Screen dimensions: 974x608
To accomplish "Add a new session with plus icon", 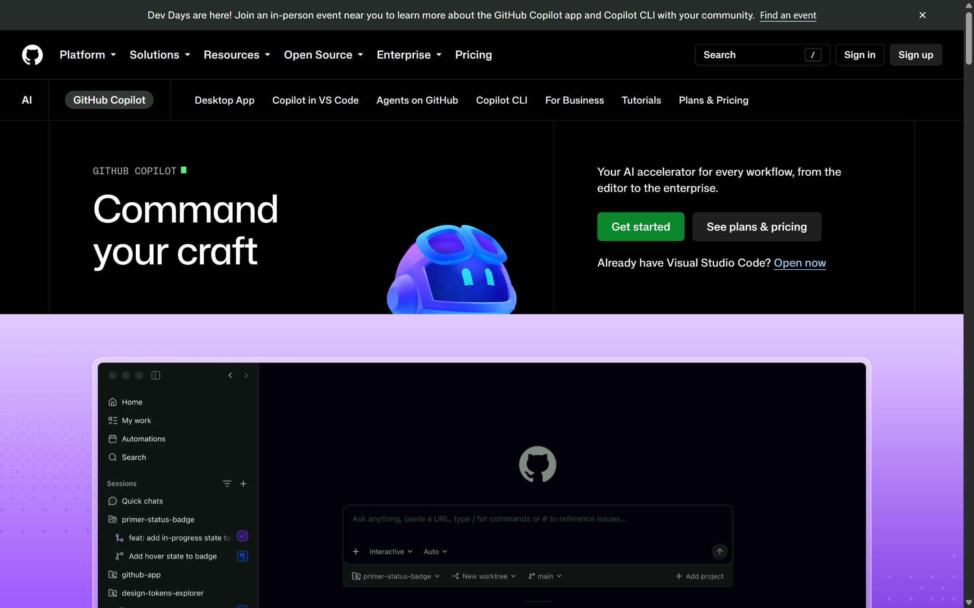I will 243,483.
